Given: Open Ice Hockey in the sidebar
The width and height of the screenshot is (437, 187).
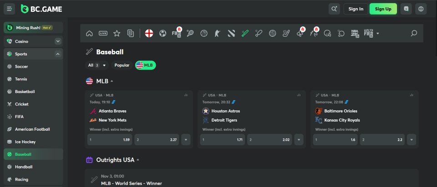Looking at the screenshot, I should pyautogui.click(x=25, y=142).
